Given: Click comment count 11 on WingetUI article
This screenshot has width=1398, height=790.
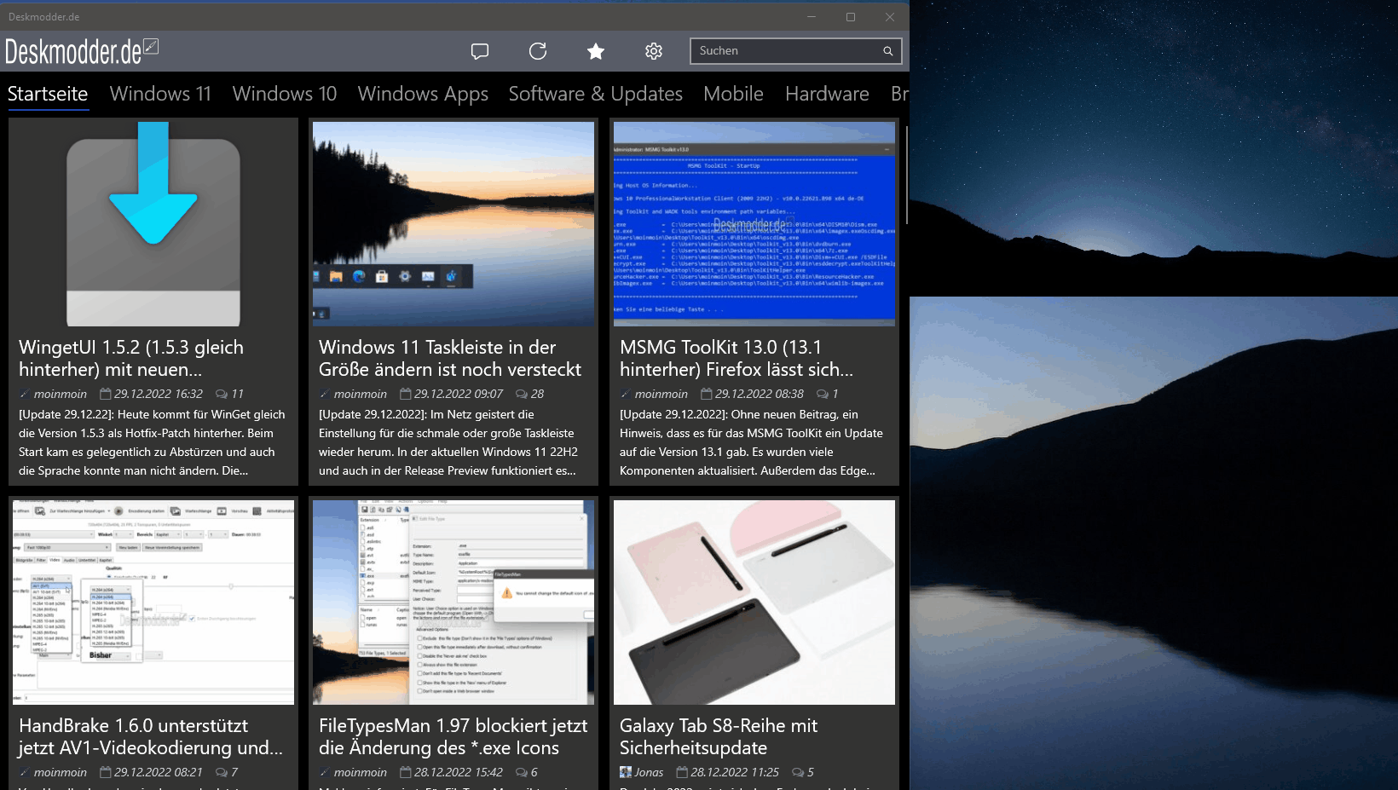Looking at the screenshot, I should pos(230,394).
